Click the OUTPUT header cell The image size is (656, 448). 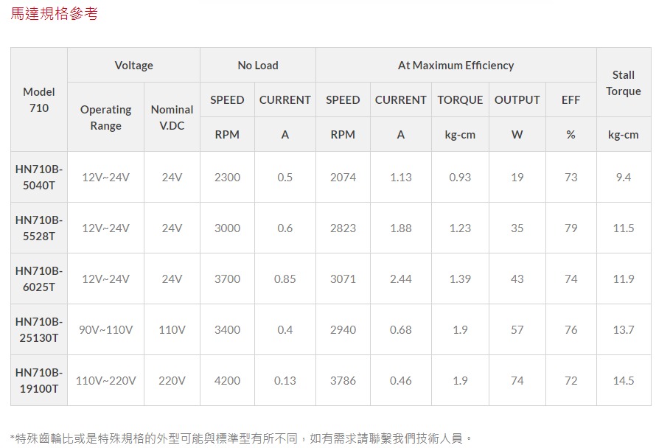517,99
